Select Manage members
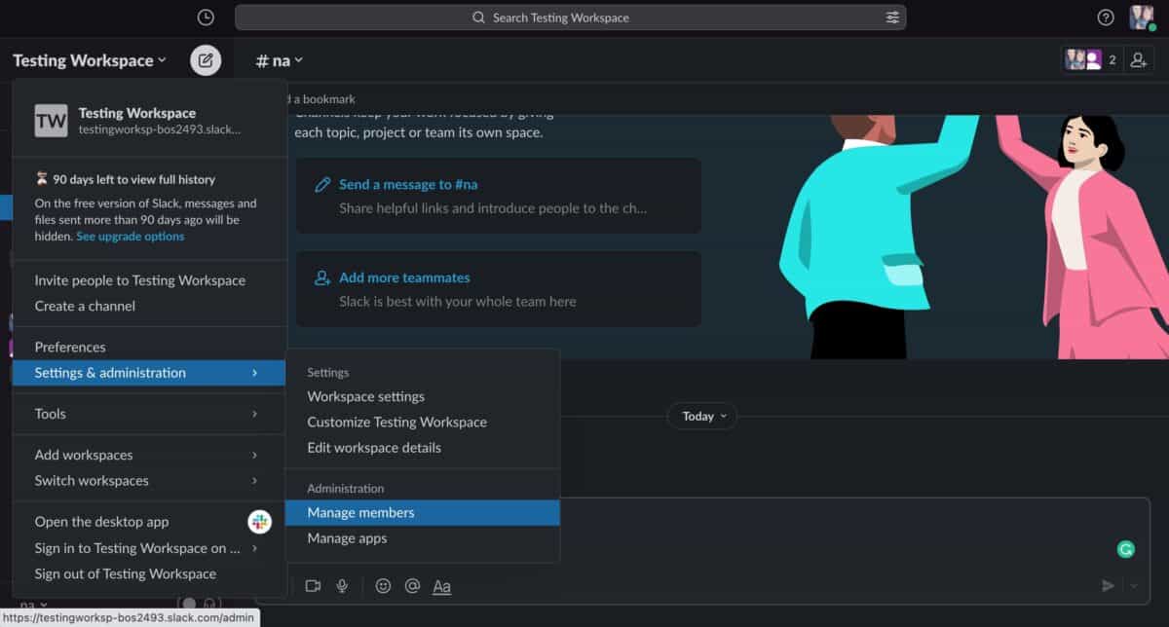1169x627 pixels. click(x=423, y=513)
